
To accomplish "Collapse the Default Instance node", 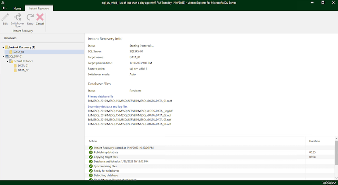I will click(7, 61).
